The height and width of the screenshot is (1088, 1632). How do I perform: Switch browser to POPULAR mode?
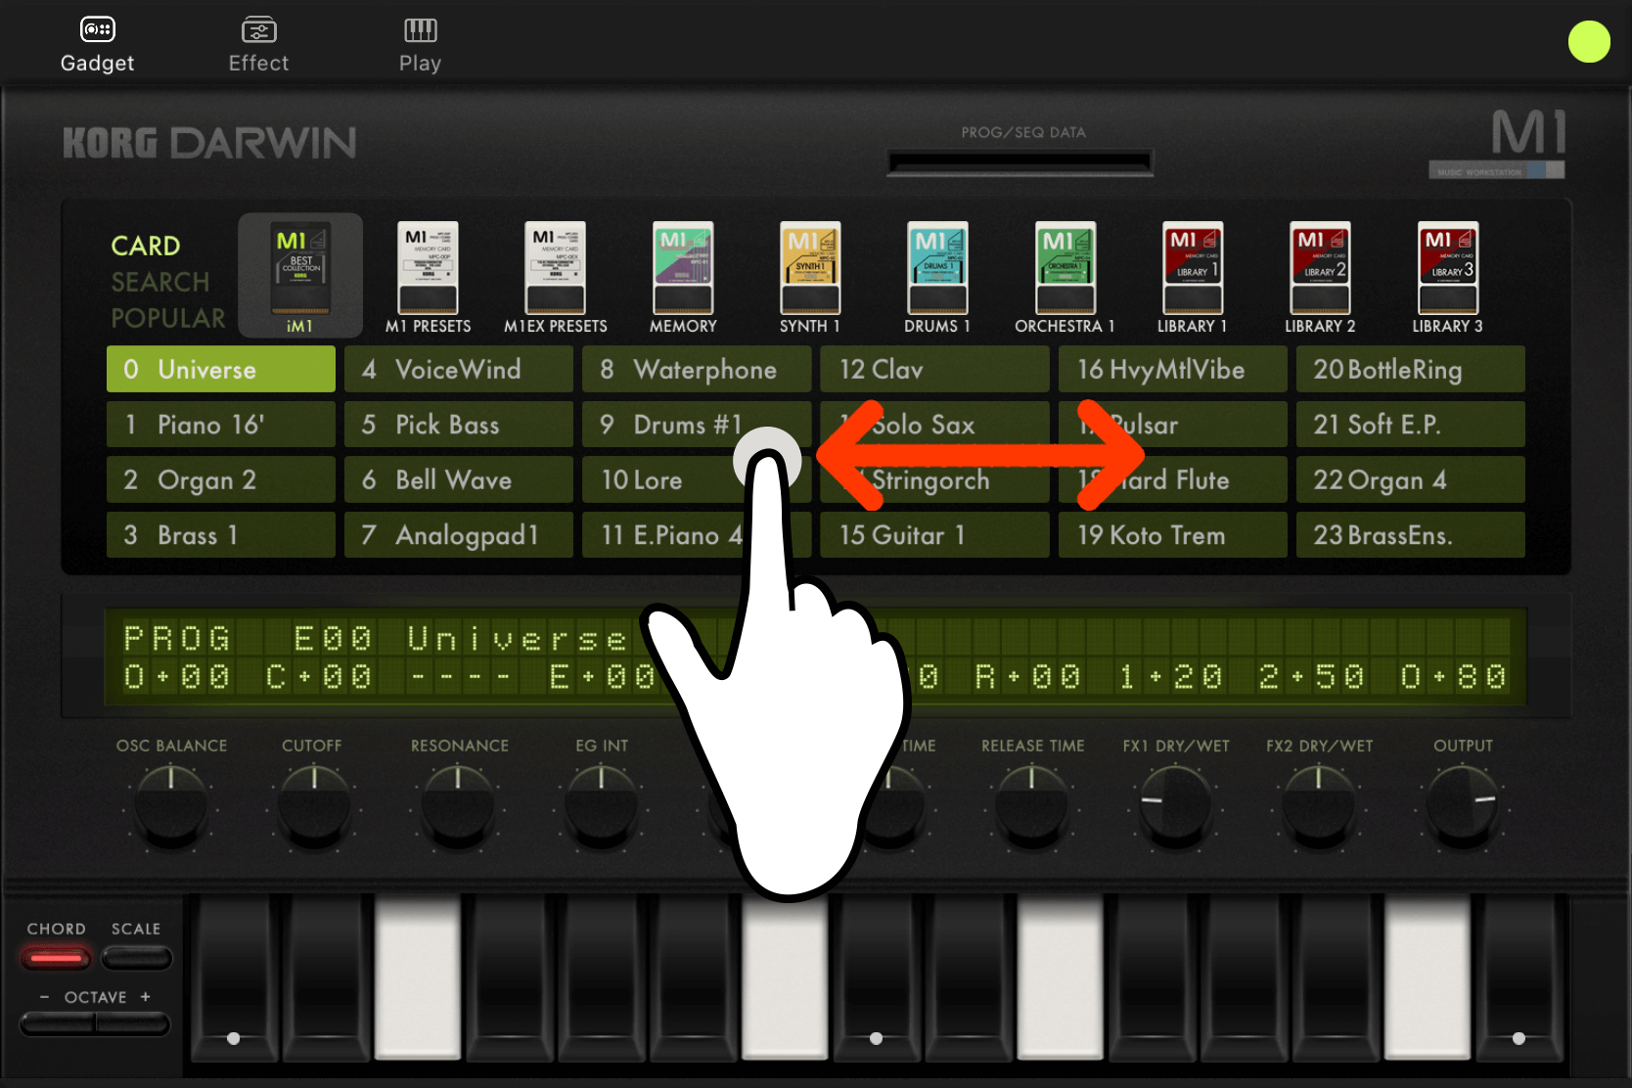point(167,318)
